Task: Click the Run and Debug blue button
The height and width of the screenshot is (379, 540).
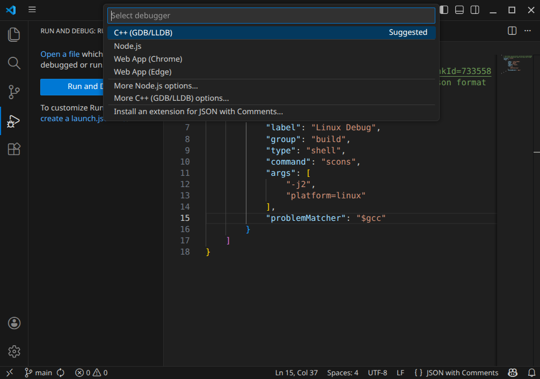Action: 71,87
